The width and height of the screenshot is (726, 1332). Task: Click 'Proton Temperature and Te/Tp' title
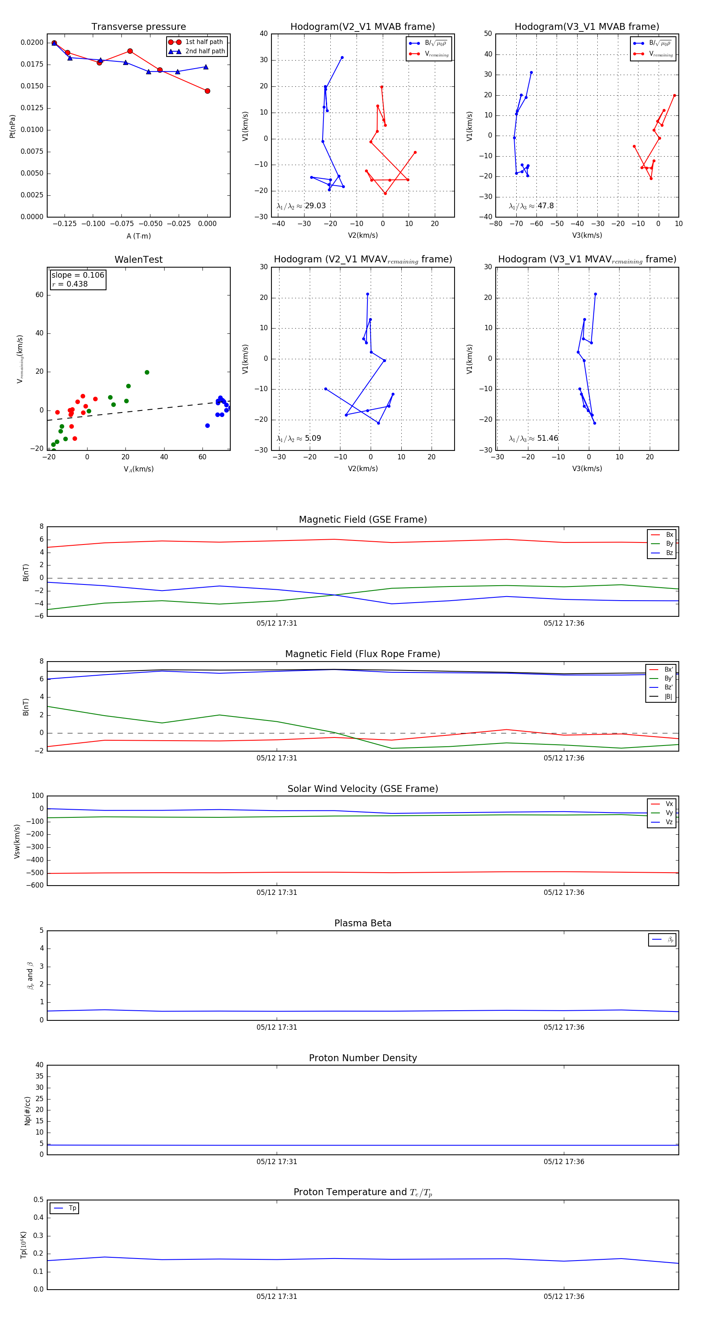[363, 1192]
